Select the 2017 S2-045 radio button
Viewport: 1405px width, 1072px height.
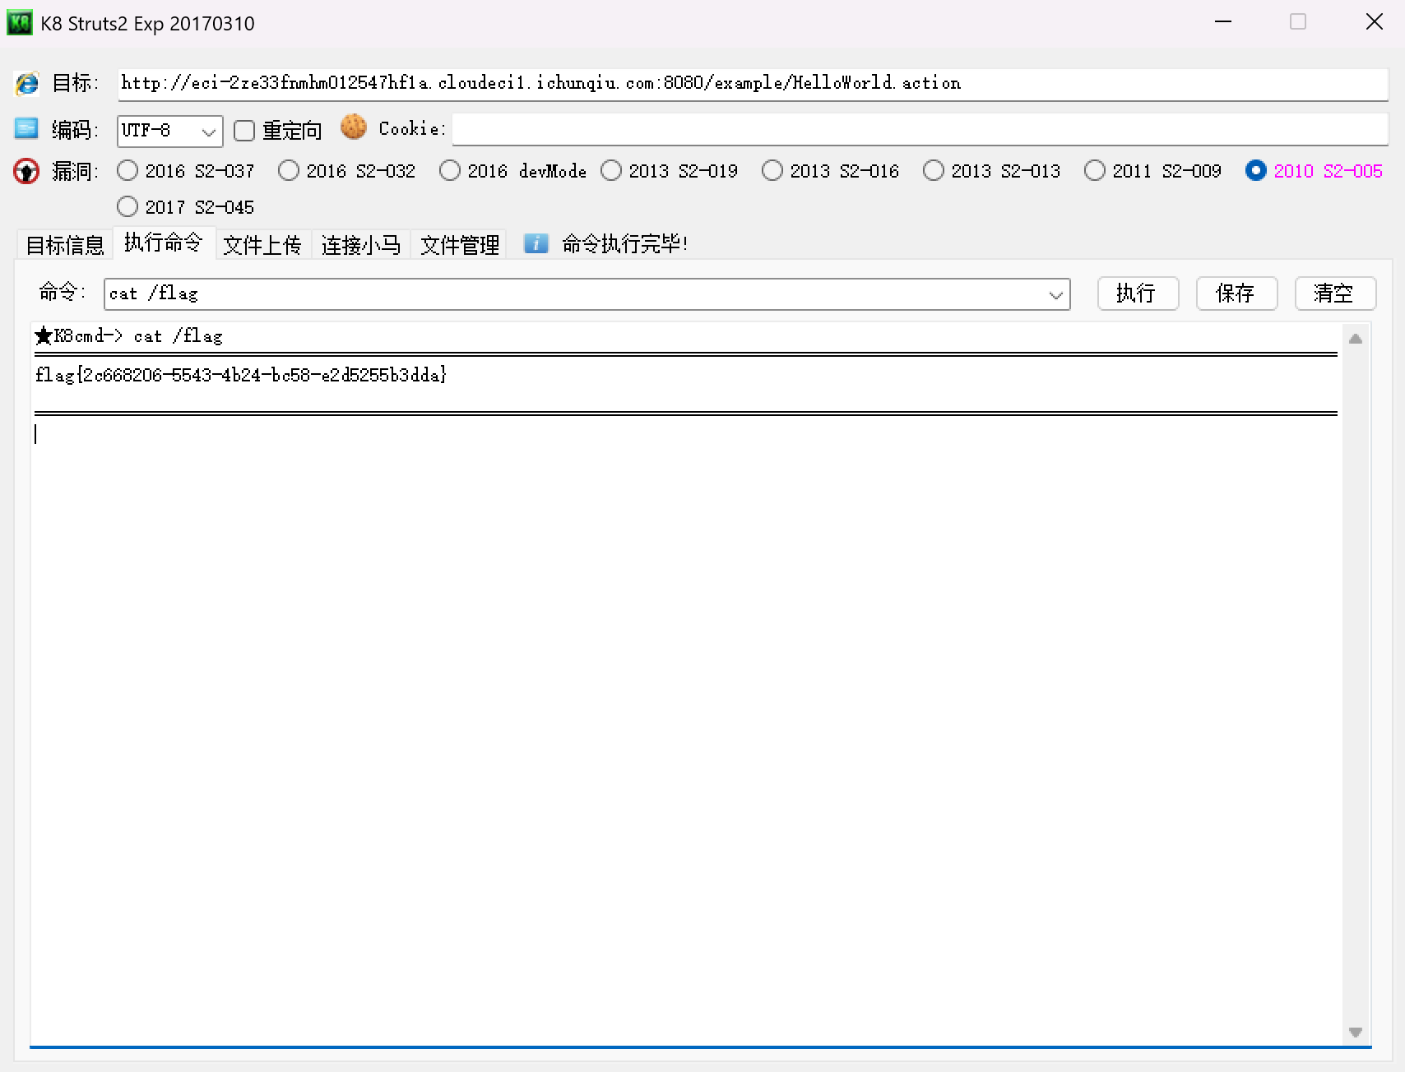coord(128,206)
